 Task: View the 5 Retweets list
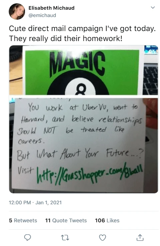(x=23, y=220)
